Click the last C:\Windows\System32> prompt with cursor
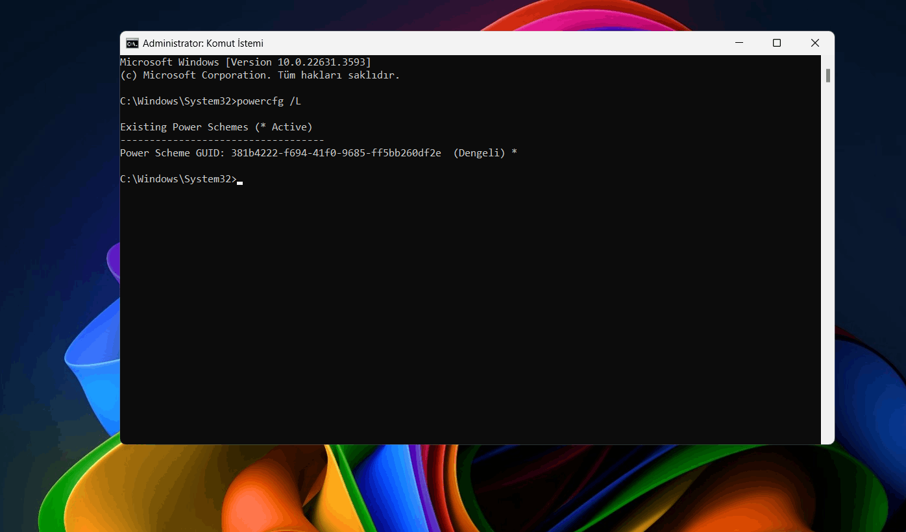The width and height of the screenshot is (906, 532). point(181,179)
